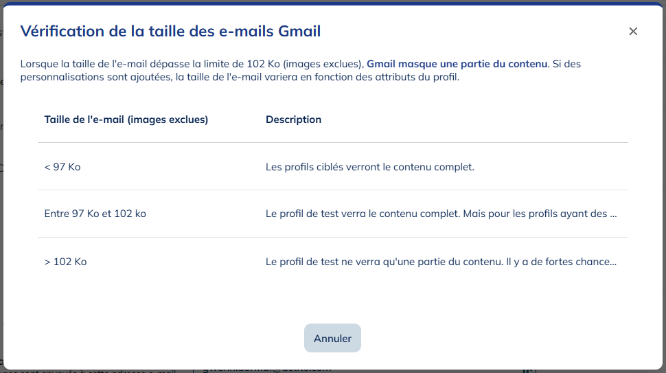Select the '< 97 Ko' size cell
The width and height of the screenshot is (666, 373).
click(62, 167)
